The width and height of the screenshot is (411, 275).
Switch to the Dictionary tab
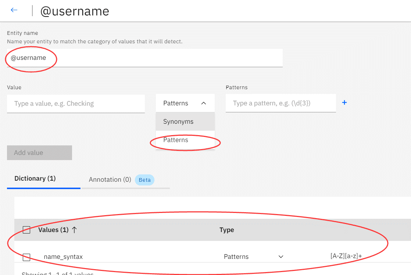point(35,179)
